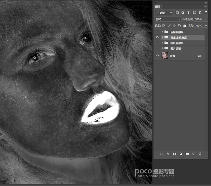Image resolution: width=211 pixels, height=186 pixels.
Task: Click folder icon of 图片调整 group
Action: [166, 48]
